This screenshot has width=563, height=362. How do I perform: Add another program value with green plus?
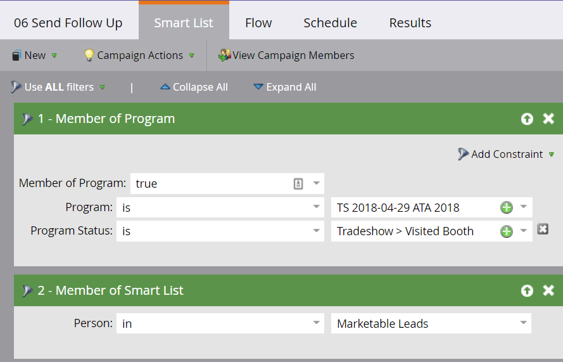(506, 207)
